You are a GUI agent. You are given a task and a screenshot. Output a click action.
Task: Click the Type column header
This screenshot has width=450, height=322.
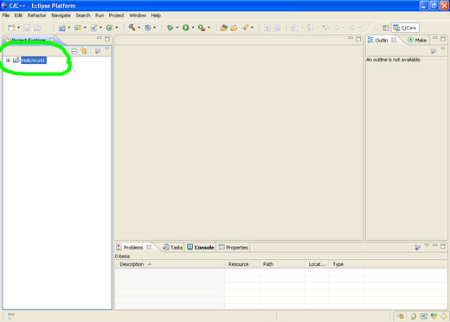[346, 264]
